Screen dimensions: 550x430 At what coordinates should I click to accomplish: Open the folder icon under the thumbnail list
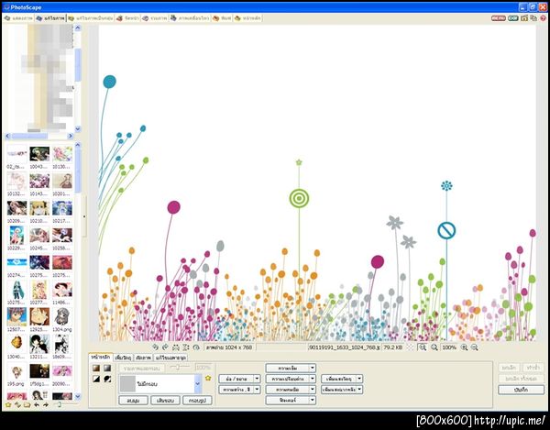click(x=27, y=405)
